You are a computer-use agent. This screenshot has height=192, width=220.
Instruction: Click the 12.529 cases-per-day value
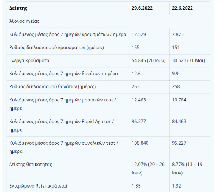point(139,34)
